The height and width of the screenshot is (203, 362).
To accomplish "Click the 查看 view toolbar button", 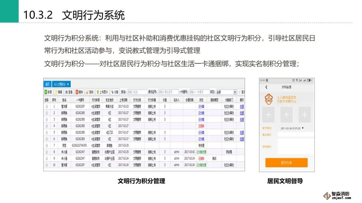I will click(x=69, y=92).
